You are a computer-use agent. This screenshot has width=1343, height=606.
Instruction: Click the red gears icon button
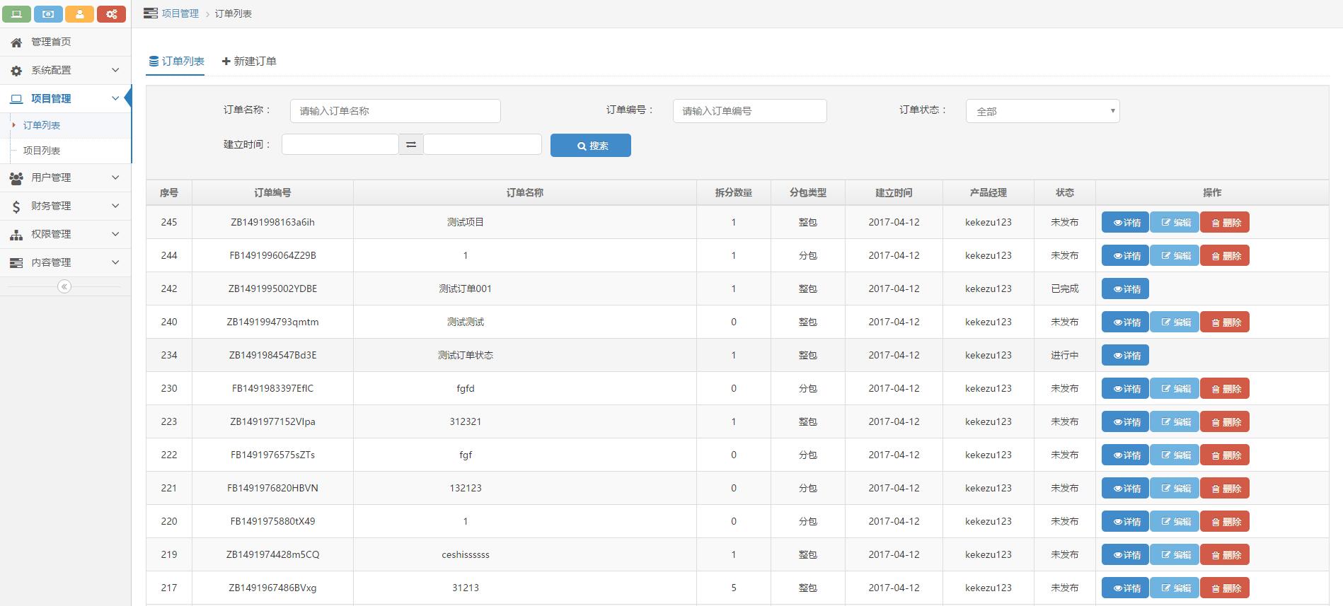click(111, 14)
